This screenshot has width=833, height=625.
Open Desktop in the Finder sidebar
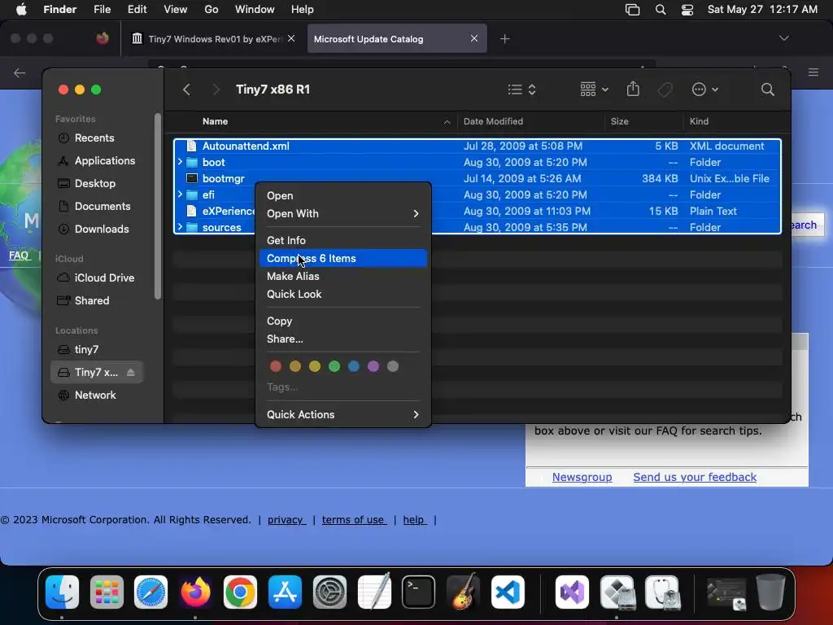pyautogui.click(x=98, y=184)
